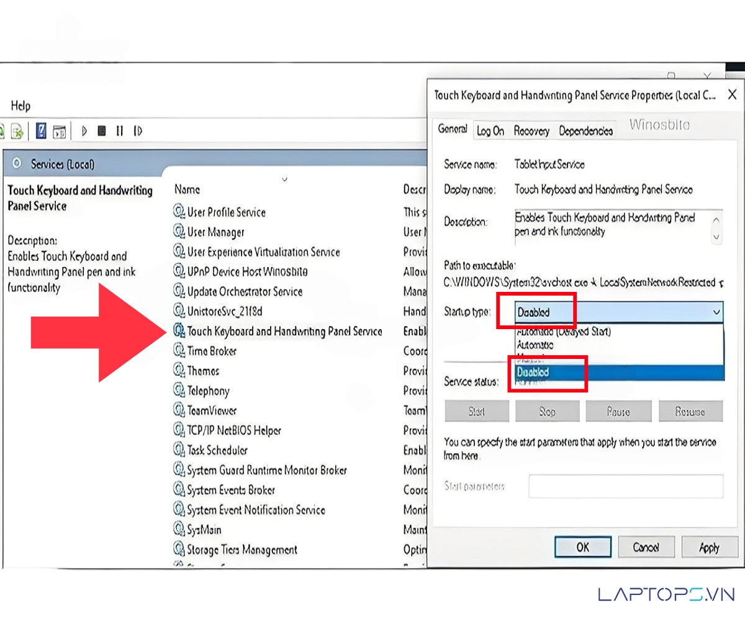Switch to the Recovery tab
The width and height of the screenshot is (745, 621).
coord(531,131)
